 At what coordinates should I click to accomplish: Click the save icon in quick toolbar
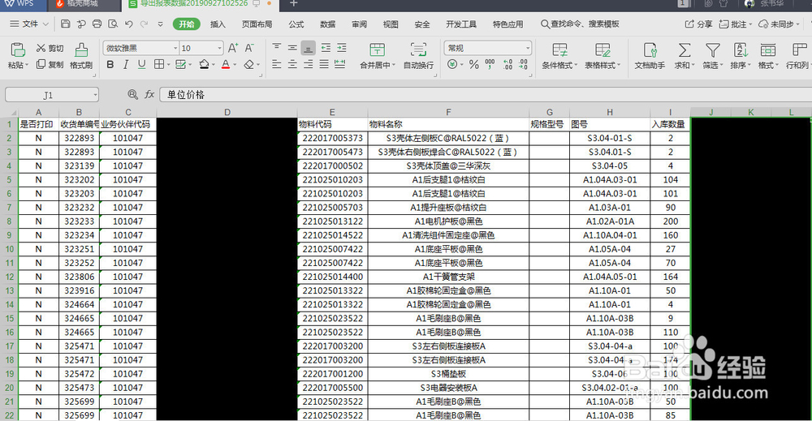pyautogui.click(x=65, y=24)
